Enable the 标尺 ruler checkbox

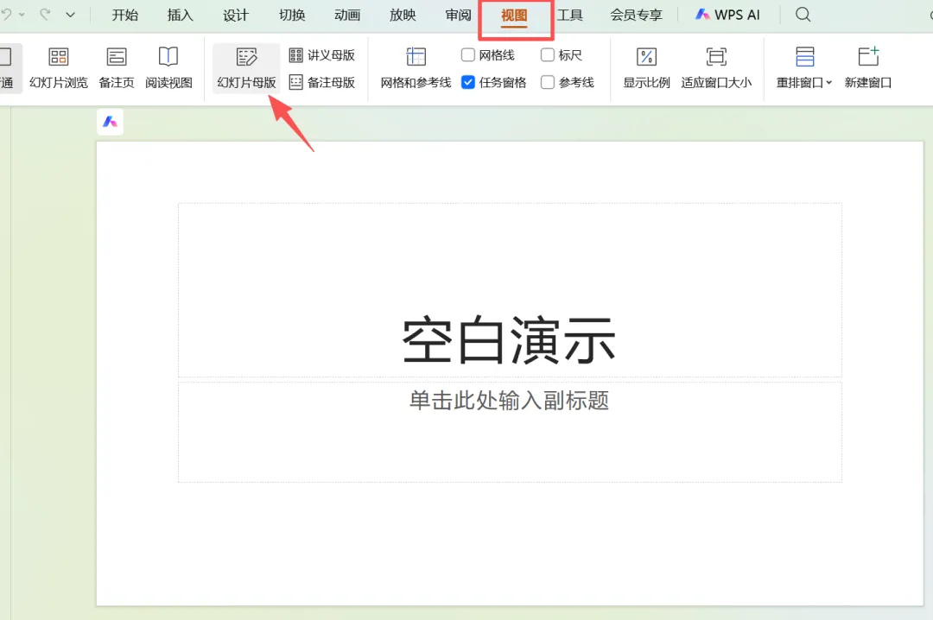pos(548,55)
